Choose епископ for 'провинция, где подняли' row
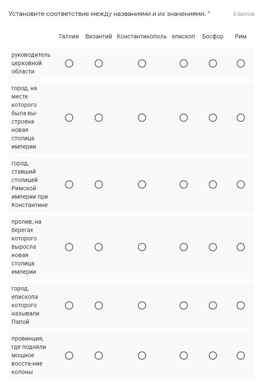Viewport: 262px width, 386px height. pos(184,356)
